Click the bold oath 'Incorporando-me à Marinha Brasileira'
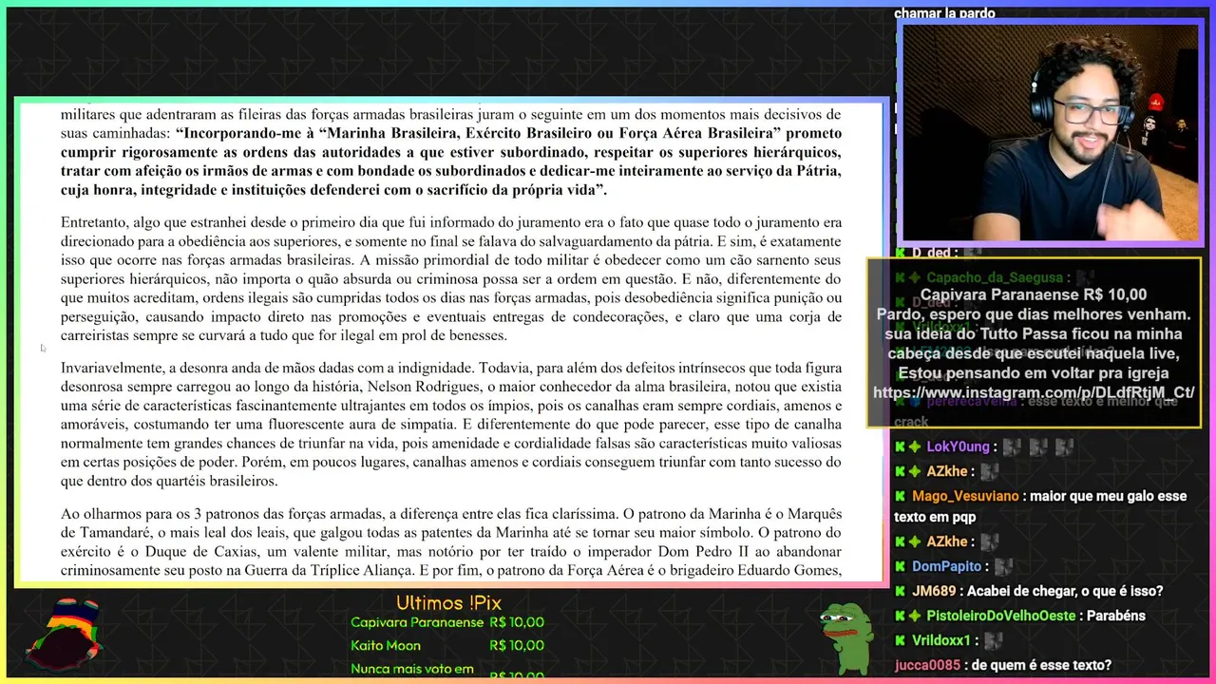Screen dimensions: 1216x684 (451, 161)
